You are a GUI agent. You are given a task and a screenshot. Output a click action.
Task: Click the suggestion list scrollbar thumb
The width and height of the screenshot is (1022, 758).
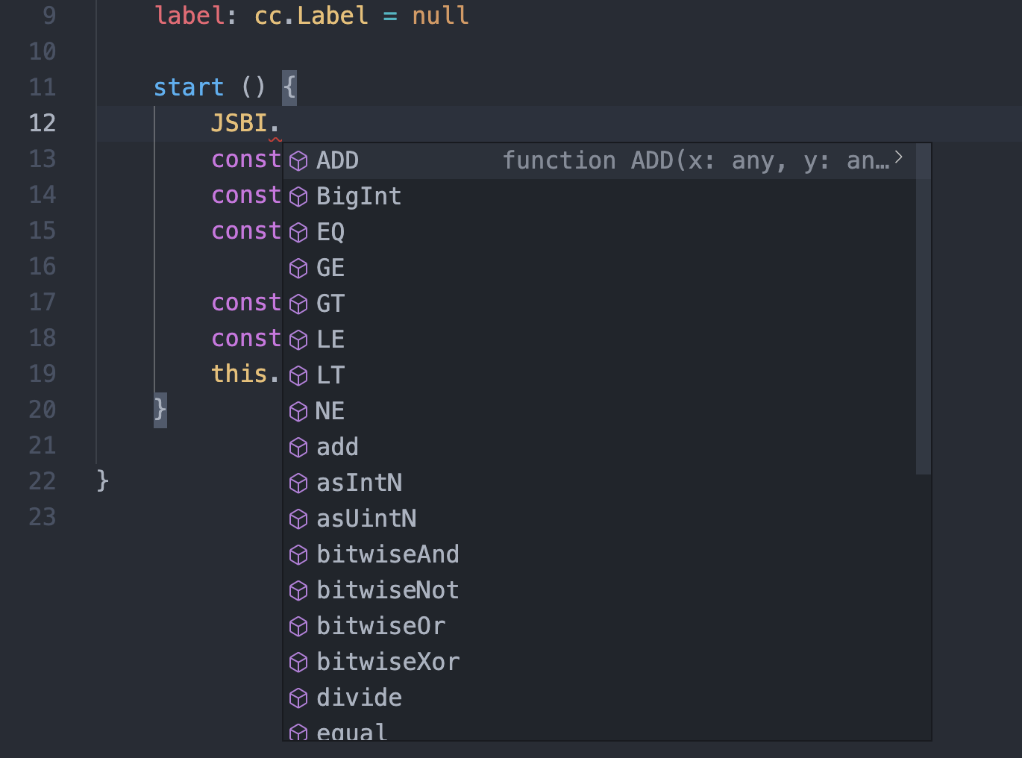click(x=924, y=309)
